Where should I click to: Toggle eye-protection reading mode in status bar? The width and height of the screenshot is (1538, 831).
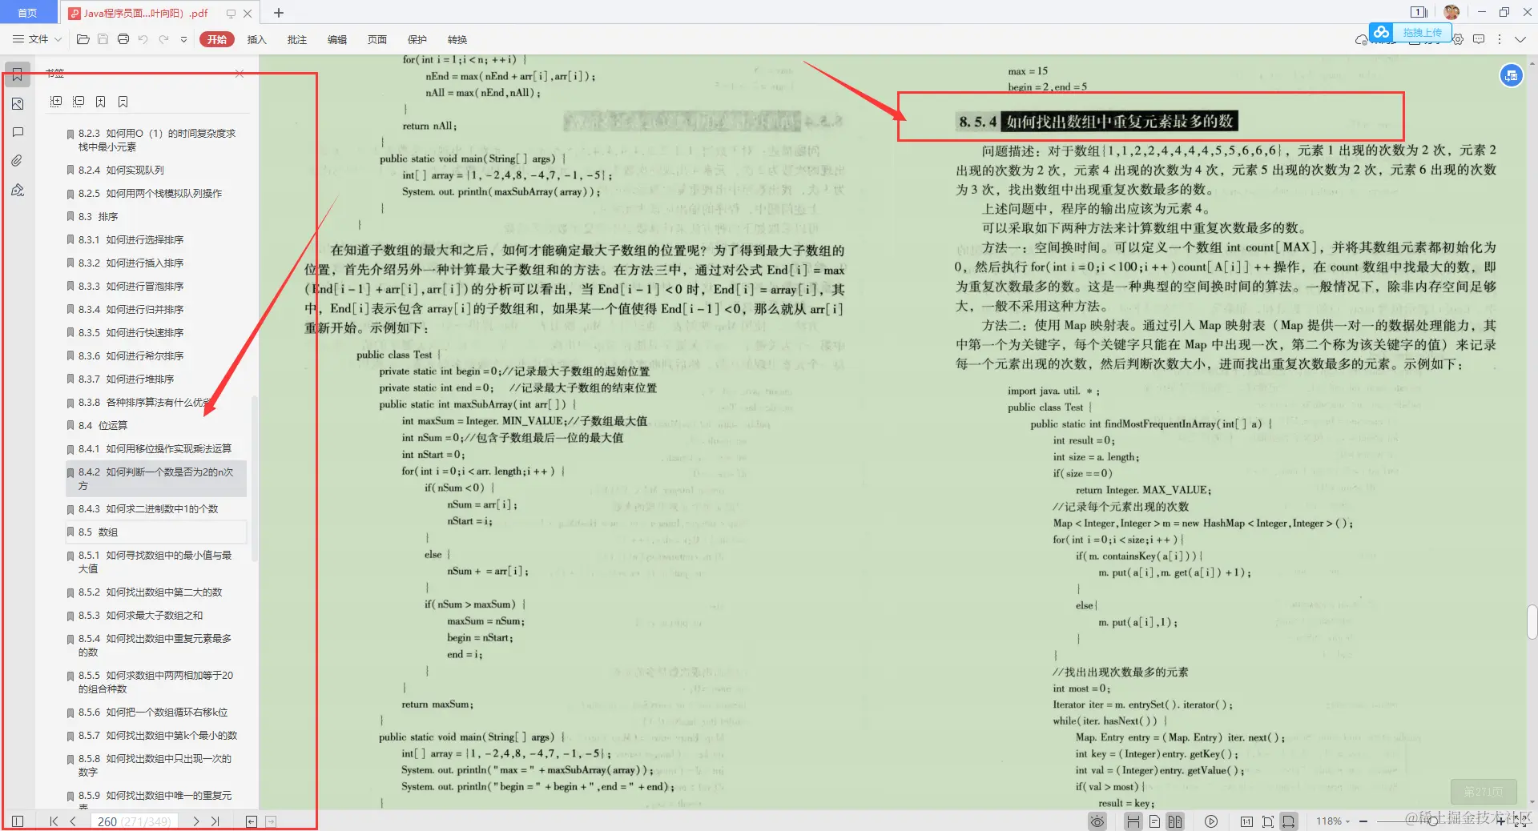click(x=1097, y=821)
